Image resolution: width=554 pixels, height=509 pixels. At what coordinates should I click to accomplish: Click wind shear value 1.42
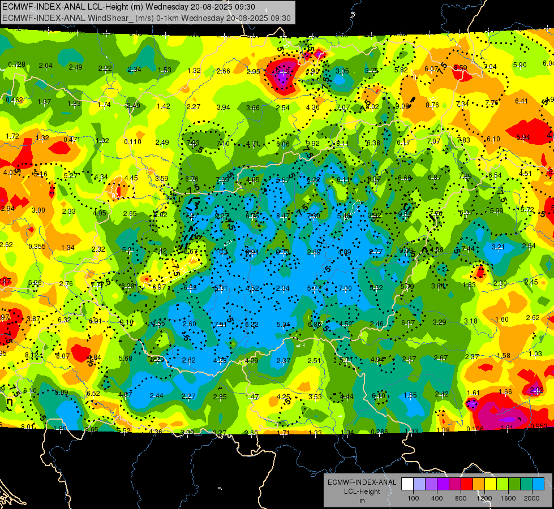click(164, 106)
